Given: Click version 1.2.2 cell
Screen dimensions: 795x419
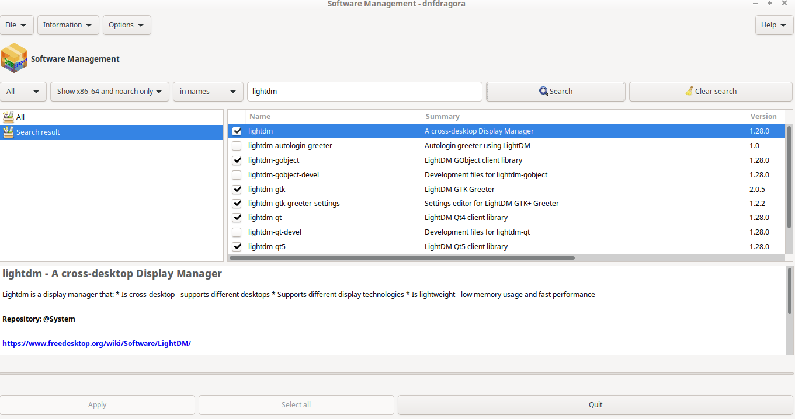Looking at the screenshot, I should click(758, 204).
